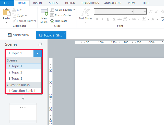This screenshot has width=164, height=125.
Task: Toggle Bold formatting
Action: [97, 19]
